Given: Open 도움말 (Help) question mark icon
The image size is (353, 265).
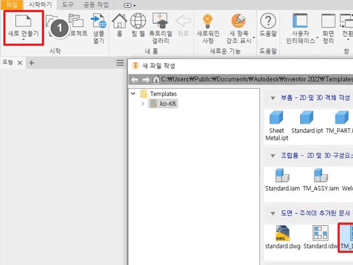Looking at the screenshot, I should click(x=268, y=25).
